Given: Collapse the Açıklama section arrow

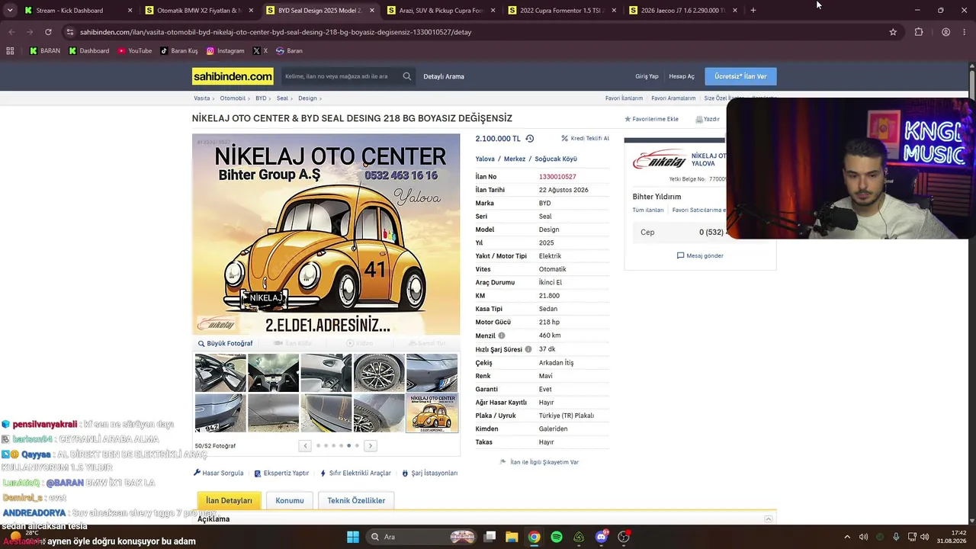Looking at the screenshot, I should pos(769,519).
